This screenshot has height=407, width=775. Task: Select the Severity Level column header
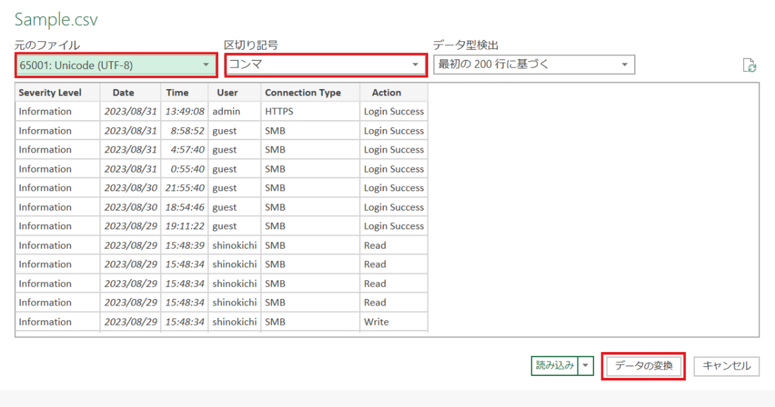tap(50, 93)
